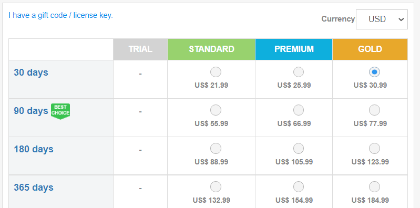The image size is (420, 208).
Task: Click the TRIAL plan column header
Action: [140, 49]
